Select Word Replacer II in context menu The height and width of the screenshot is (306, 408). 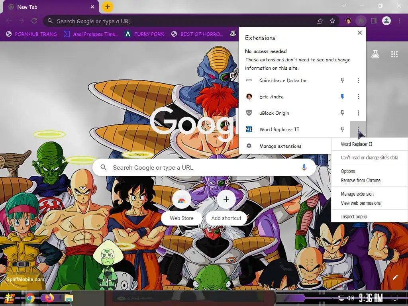[357, 144]
